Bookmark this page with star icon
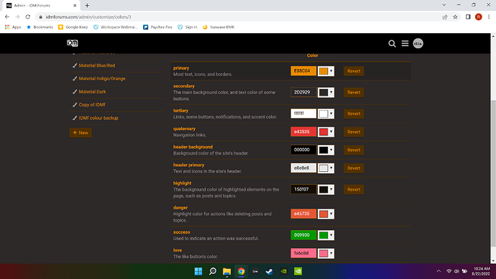 455,17
